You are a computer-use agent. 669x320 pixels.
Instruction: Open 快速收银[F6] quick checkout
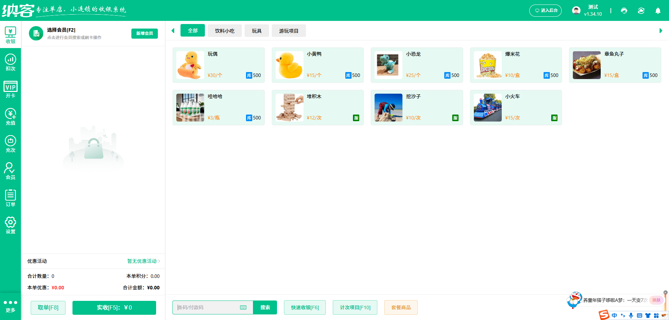[x=305, y=307]
